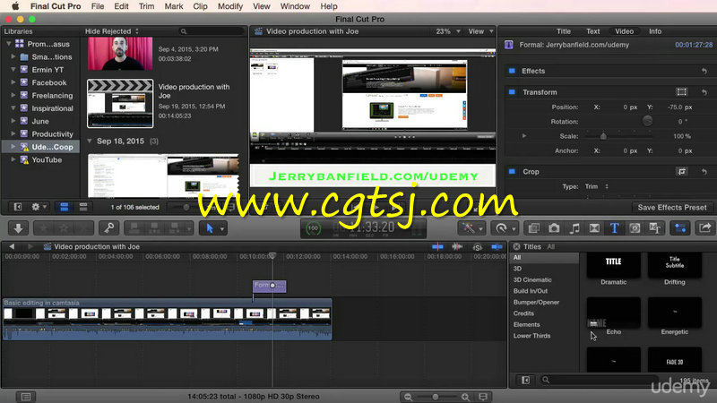
Task: Open the Apple menu
Action: coord(15,6)
